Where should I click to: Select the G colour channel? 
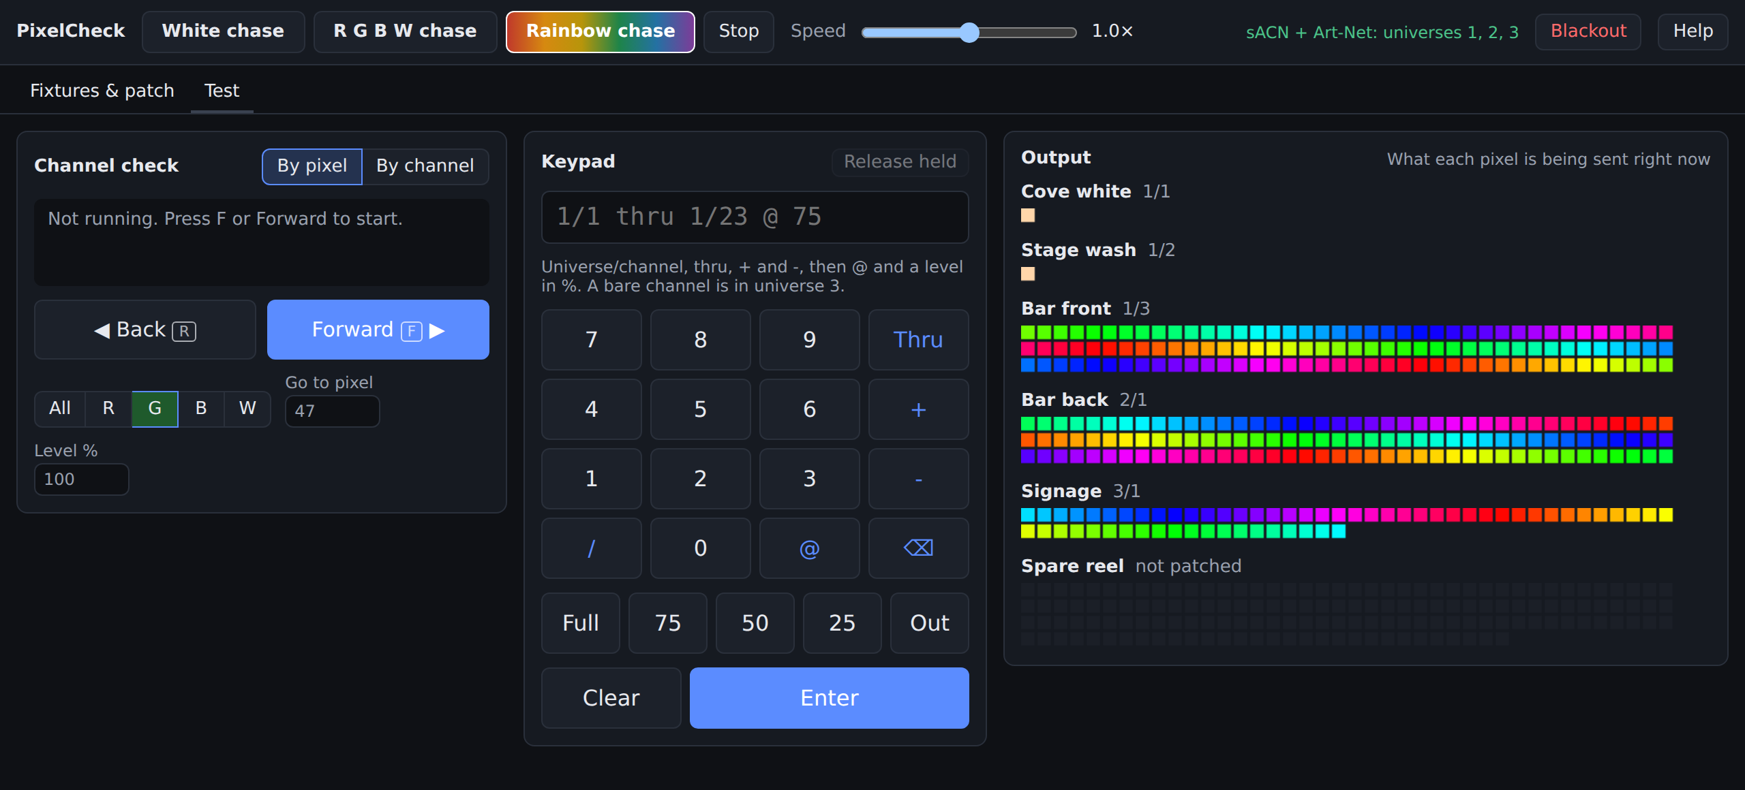155,409
